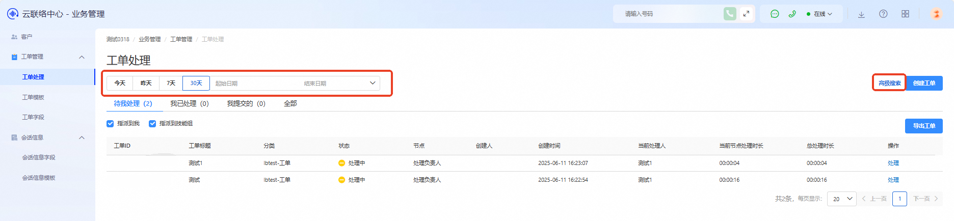Click the 测试1 title cell
The height and width of the screenshot is (221, 954).
click(196, 163)
